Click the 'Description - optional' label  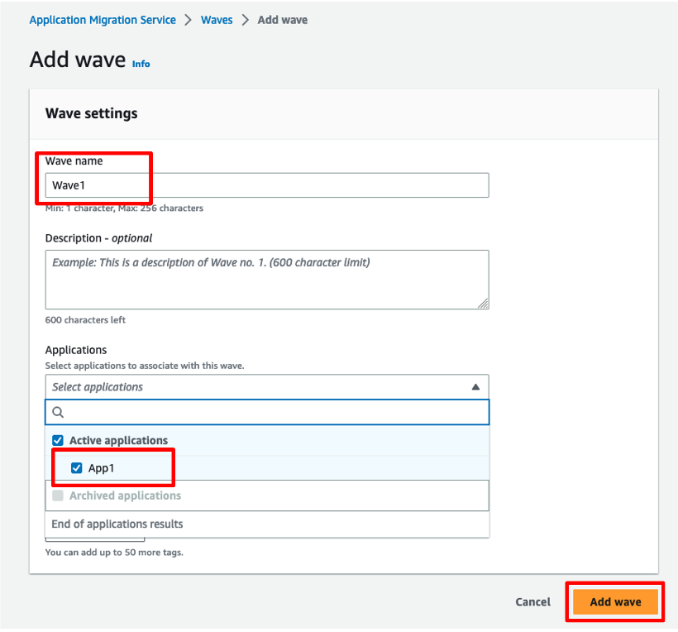pos(99,238)
